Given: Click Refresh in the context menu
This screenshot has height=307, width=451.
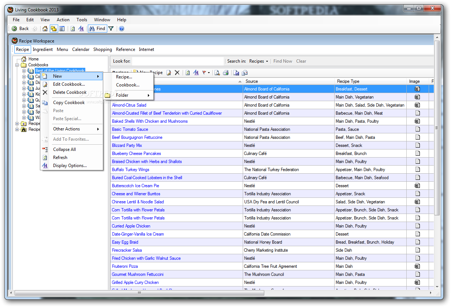Looking at the screenshot, I should (71, 158).
